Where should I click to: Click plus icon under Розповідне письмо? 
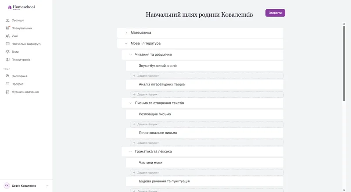[x=134, y=124]
